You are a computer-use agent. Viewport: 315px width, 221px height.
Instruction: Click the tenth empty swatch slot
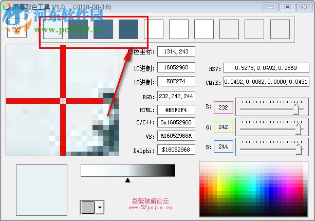tap(280, 29)
